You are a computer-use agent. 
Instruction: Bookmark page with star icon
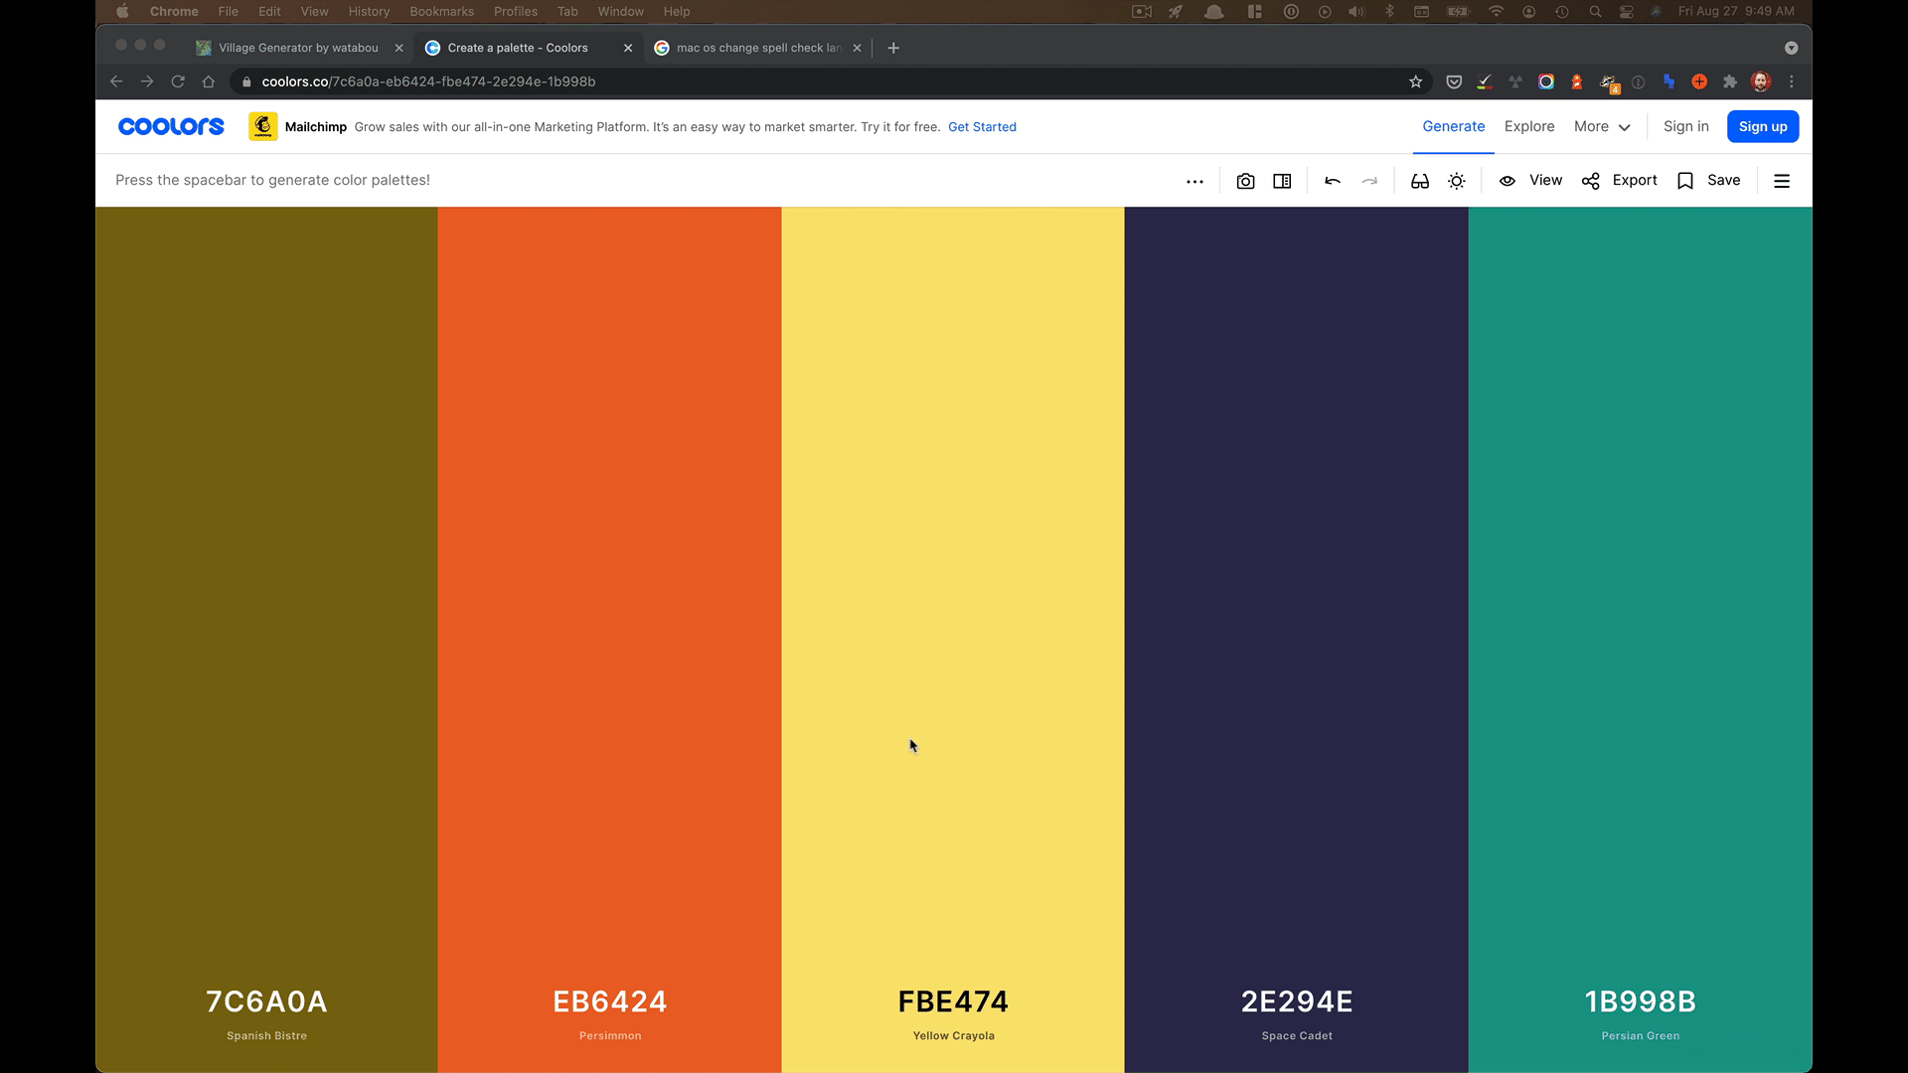tap(1416, 81)
